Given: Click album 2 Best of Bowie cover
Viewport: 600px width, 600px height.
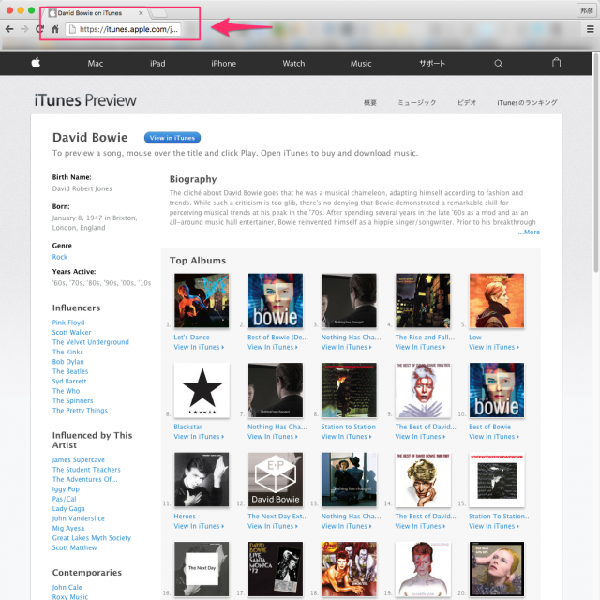Looking at the screenshot, I should [x=276, y=300].
